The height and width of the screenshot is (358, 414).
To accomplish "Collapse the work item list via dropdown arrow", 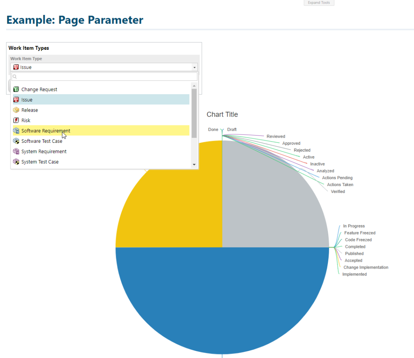I will coord(194,67).
